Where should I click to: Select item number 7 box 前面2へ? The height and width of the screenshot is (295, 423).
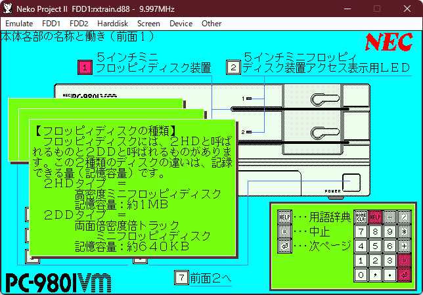point(181,277)
